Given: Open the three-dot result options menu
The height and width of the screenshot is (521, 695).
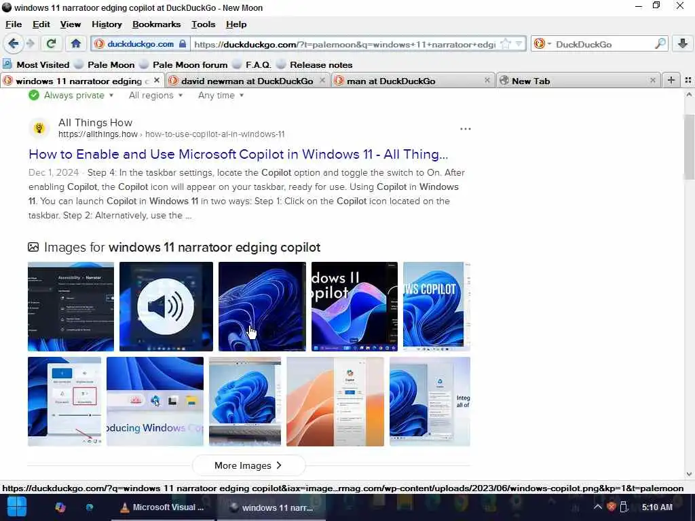Looking at the screenshot, I should coord(466,128).
